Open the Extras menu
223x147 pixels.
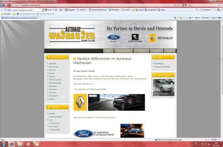(214, 18)
